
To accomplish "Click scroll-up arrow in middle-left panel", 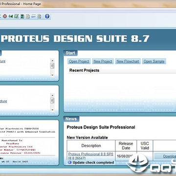I will click(x=52, y=95).
